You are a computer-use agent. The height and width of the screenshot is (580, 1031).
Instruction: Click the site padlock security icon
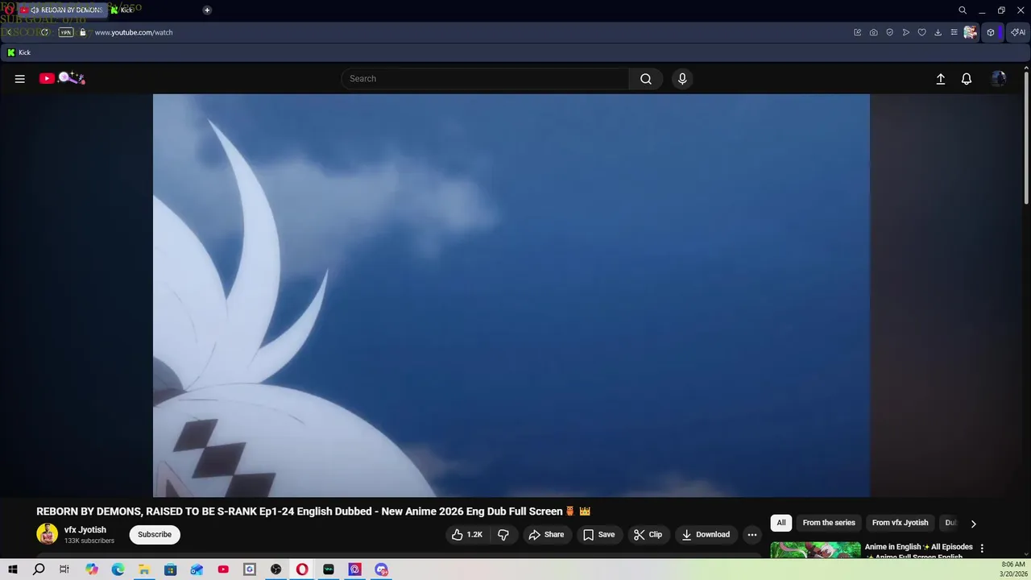[83, 32]
